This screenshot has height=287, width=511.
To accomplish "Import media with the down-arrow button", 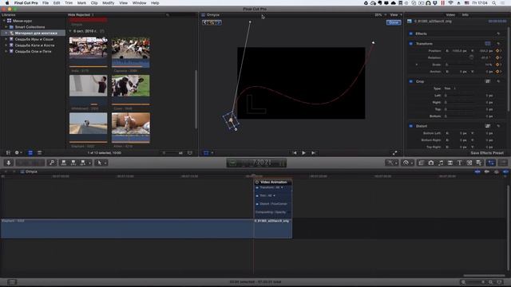I will [9, 163].
